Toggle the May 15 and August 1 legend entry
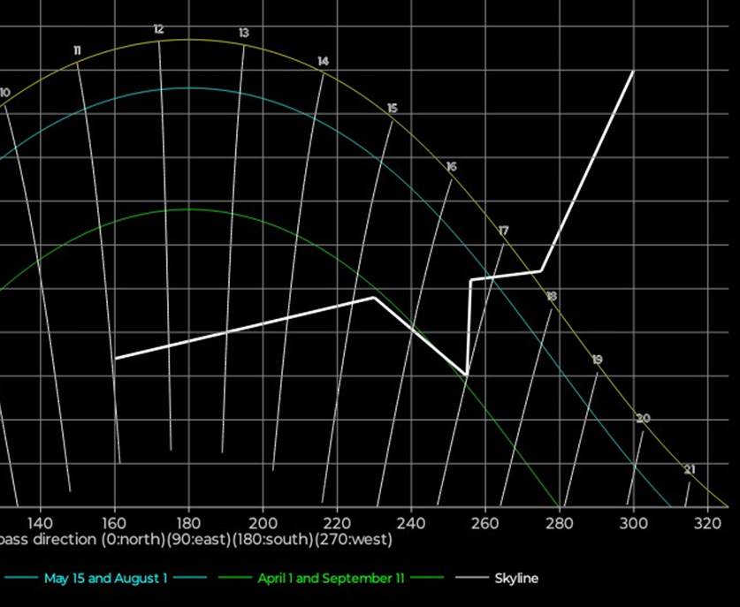Image resolution: width=740 pixels, height=607 pixels. (105, 579)
